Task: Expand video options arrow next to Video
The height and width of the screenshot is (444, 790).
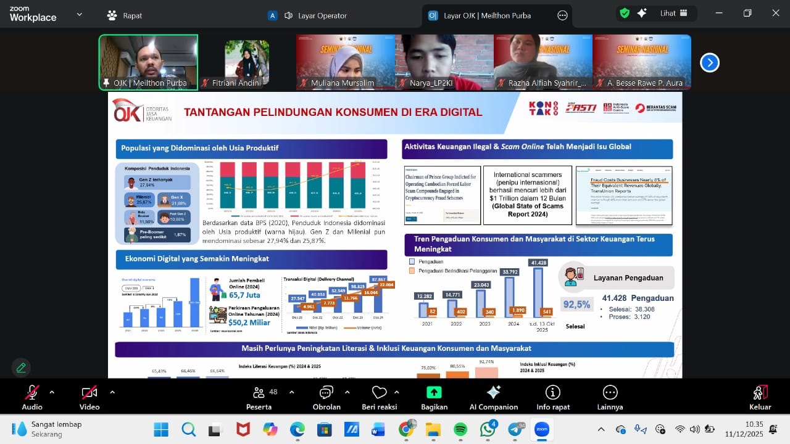Action: 112,392
